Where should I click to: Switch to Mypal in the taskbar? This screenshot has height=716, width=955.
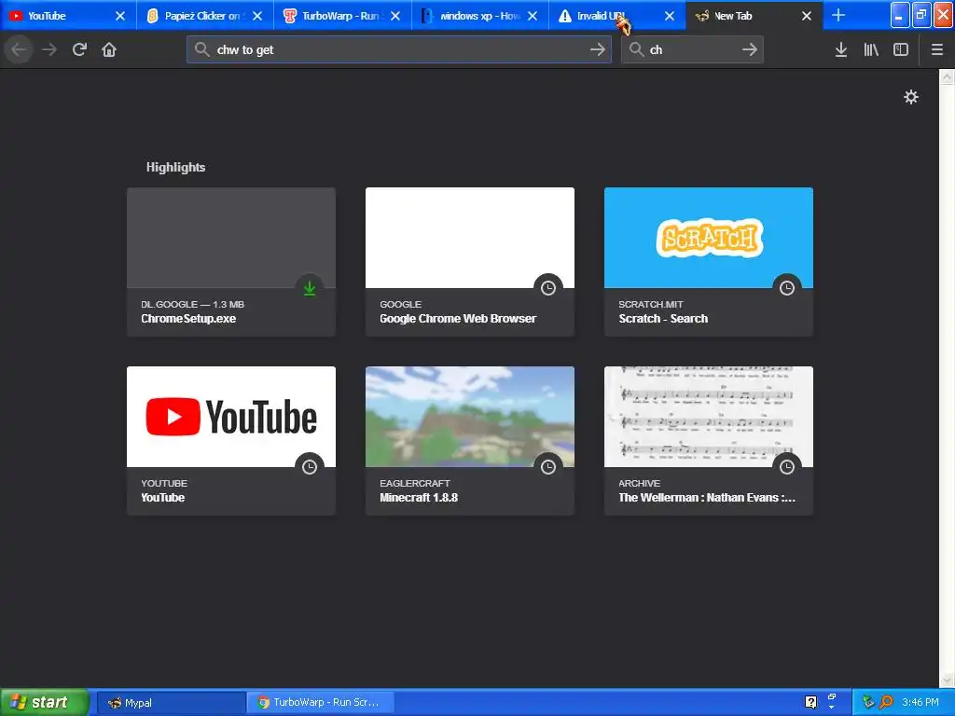pos(172,703)
